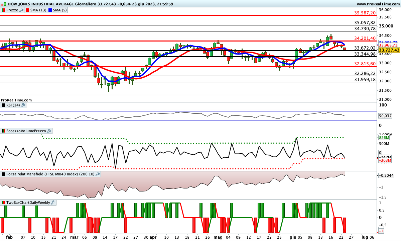
Task: Click the Mansfield value label -0,5044
Action: pyautogui.click(x=387, y=175)
